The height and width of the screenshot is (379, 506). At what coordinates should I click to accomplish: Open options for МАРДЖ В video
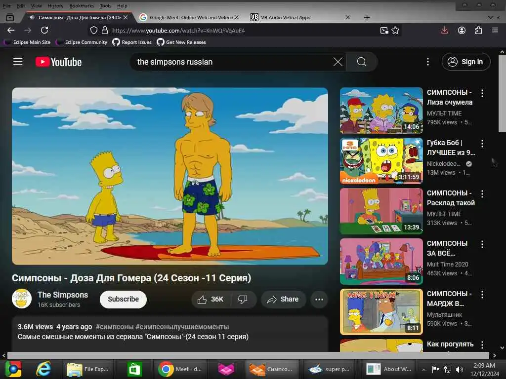coord(482,295)
